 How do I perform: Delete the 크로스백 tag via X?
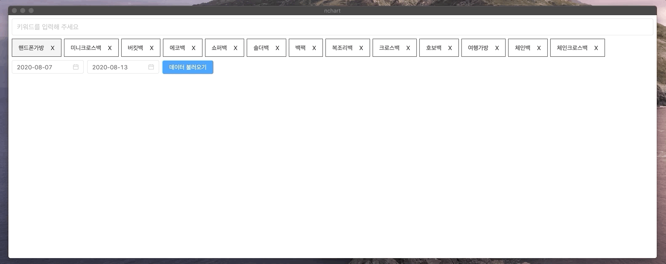(408, 48)
